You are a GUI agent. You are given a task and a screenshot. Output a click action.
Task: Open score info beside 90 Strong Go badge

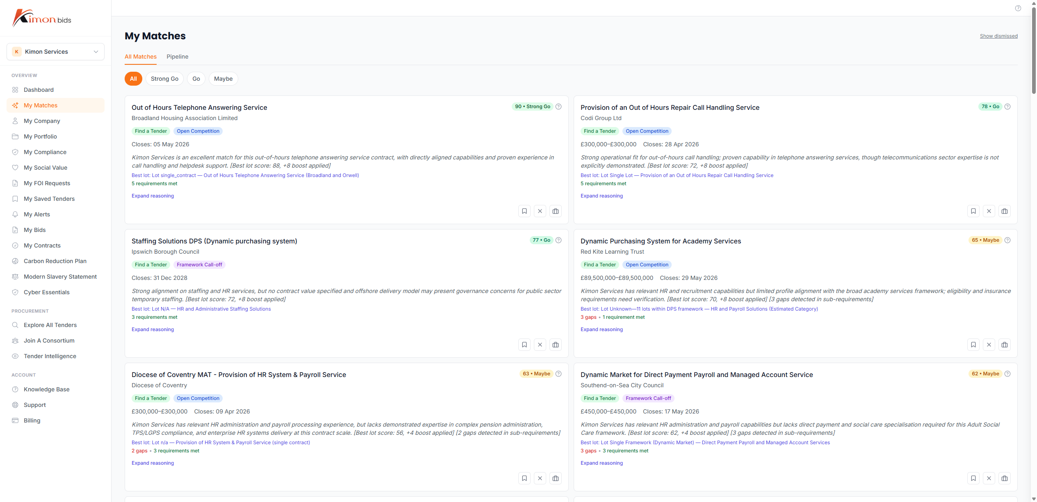coord(558,107)
